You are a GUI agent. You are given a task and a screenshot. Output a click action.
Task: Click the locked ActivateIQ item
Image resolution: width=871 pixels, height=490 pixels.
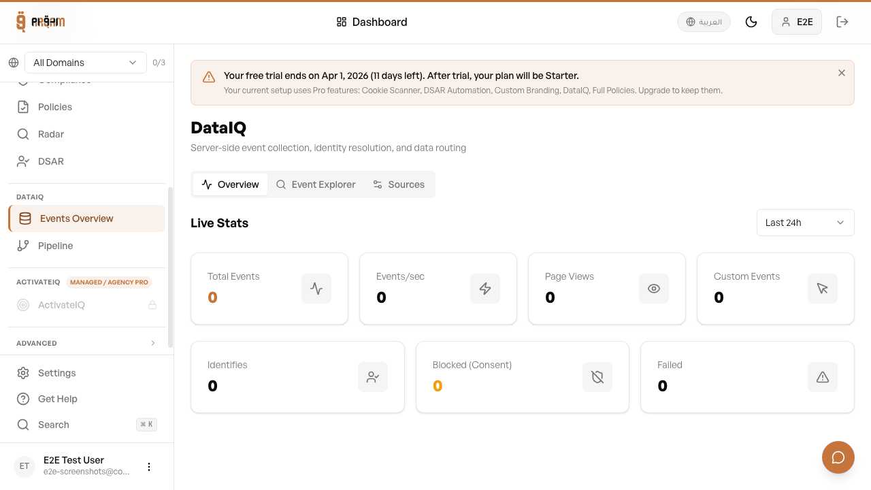86,305
